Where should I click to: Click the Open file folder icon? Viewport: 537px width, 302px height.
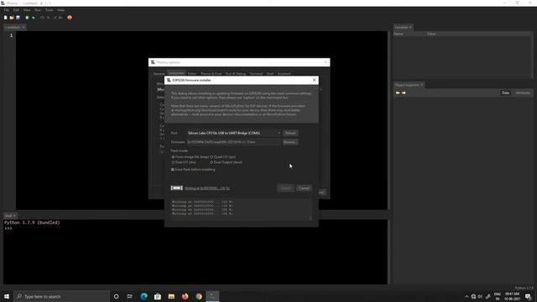point(12,18)
